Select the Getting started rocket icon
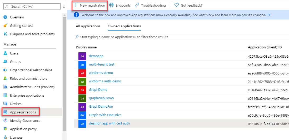Viewport: 289px width, 140px height. tap(5, 26)
